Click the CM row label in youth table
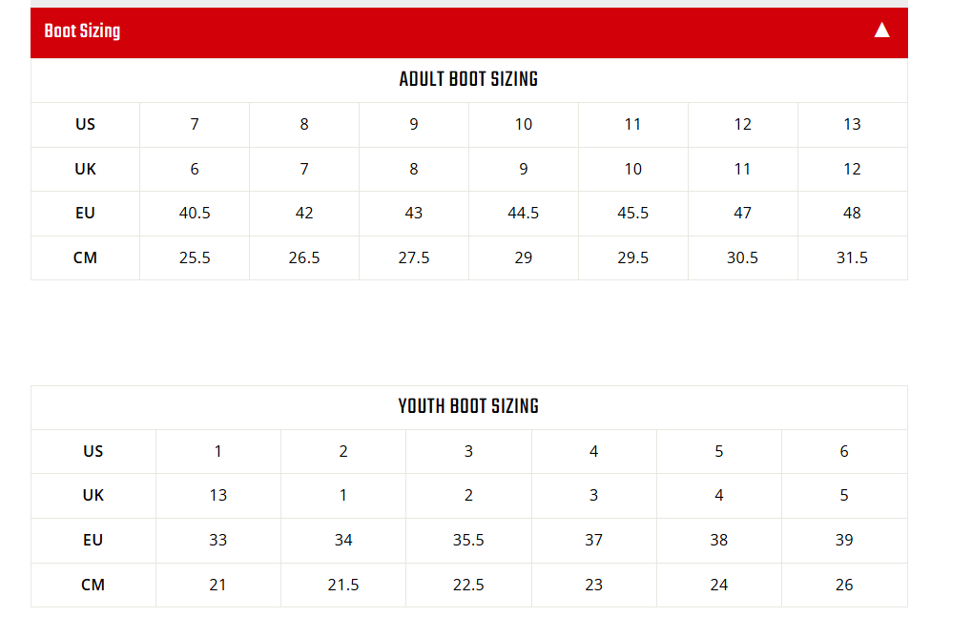Image resolution: width=972 pixels, height=617 pixels. point(93,585)
